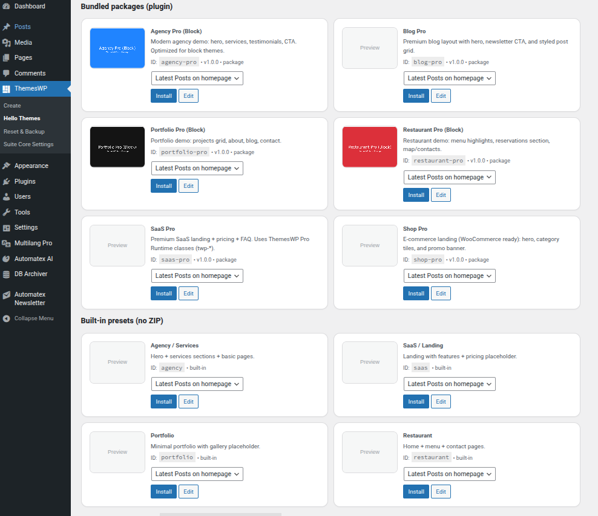
Task: Click the red Restaurant Pro thumbnail
Action: click(x=369, y=147)
